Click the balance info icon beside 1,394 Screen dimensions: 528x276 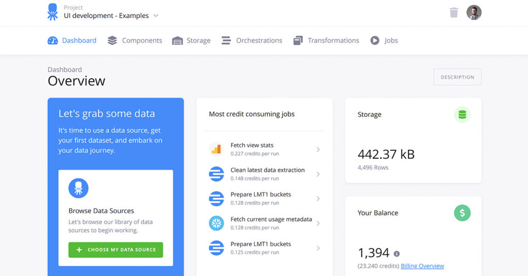(x=397, y=254)
